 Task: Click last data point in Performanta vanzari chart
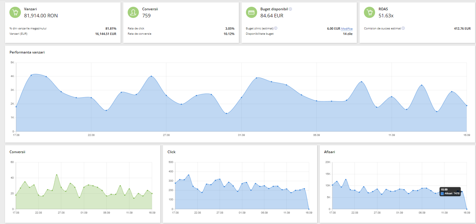pos(467,106)
